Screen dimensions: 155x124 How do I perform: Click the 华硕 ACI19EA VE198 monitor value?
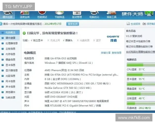coord(64,92)
